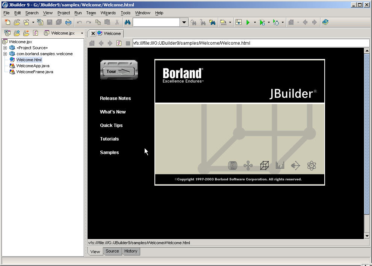This screenshot has height=266, width=372.
Task: Click the vertical scrollbar down arrow
Action: [367, 236]
